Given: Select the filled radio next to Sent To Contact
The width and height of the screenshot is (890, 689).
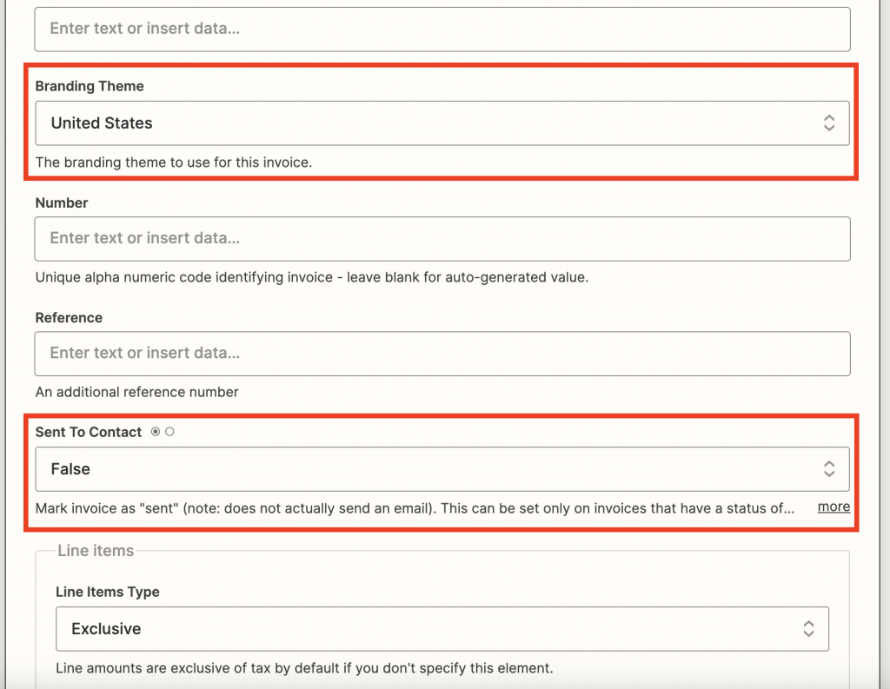Looking at the screenshot, I should (x=156, y=432).
